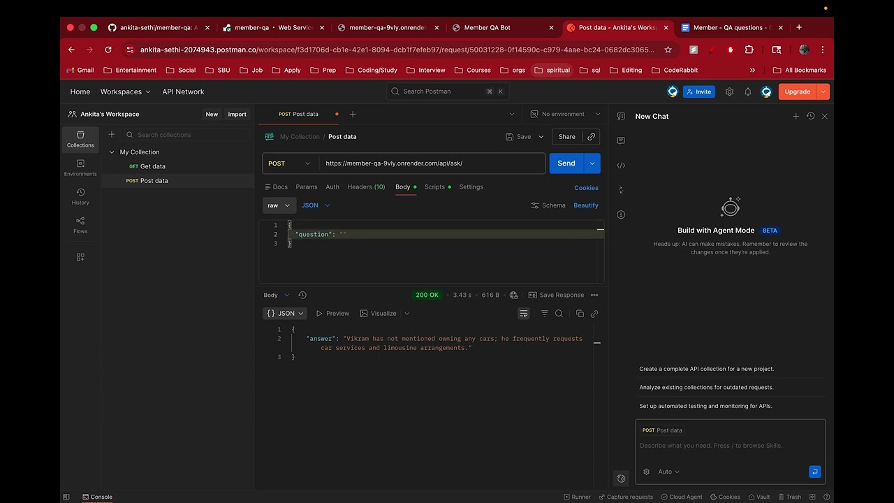Click the Share button
Image resolution: width=894 pixels, height=503 pixels.
click(x=567, y=137)
